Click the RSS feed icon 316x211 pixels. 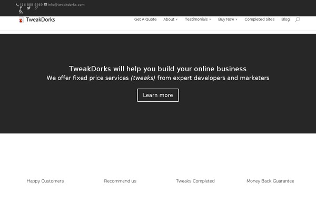click(x=21, y=12)
